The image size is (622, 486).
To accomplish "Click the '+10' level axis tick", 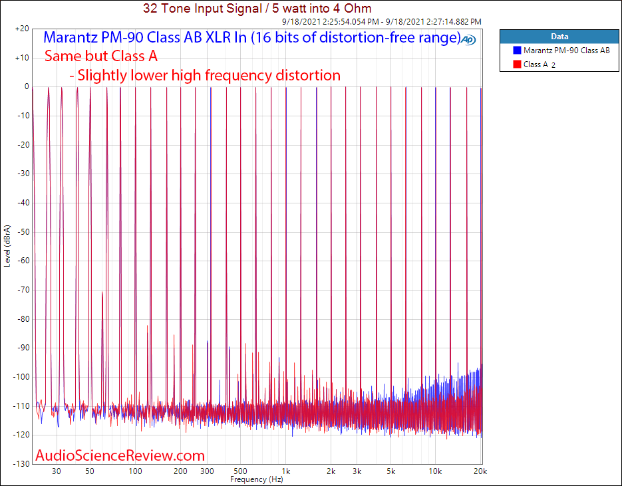I will (22, 57).
